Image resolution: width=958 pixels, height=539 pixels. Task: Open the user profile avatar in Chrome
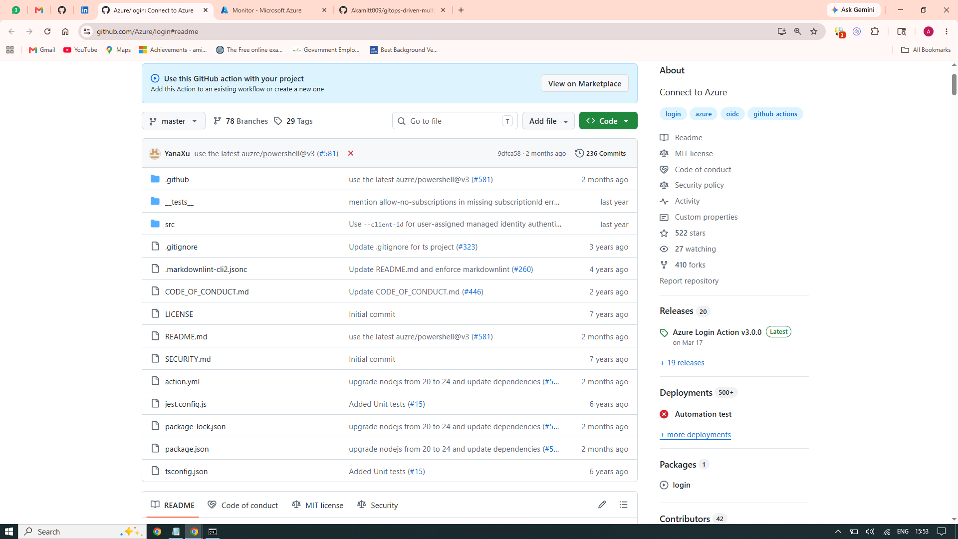coord(929,31)
